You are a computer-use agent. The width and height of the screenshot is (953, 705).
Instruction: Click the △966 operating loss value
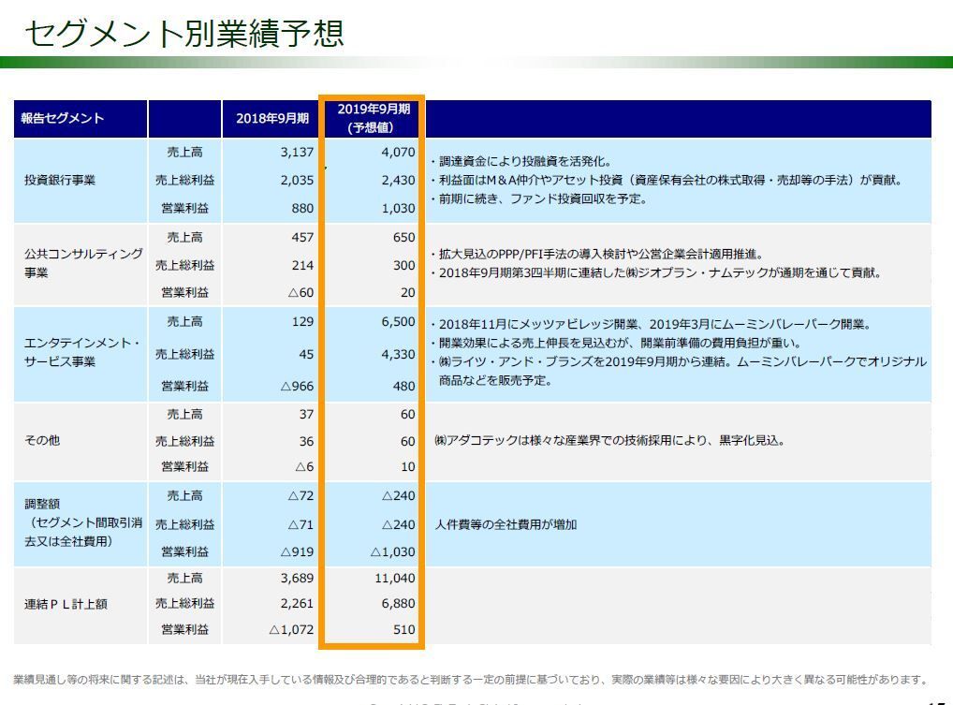pyautogui.click(x=297, y=386)
